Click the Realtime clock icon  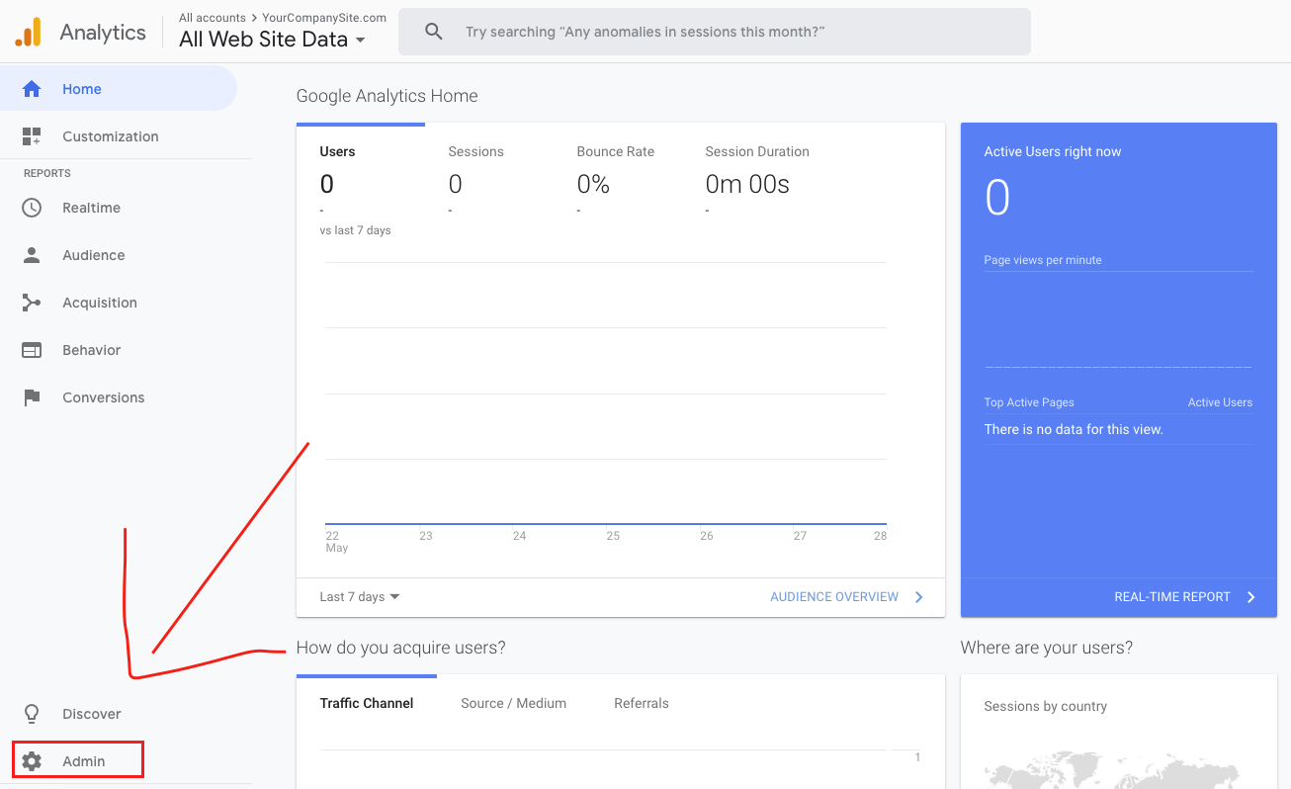[x=32, y=208]
